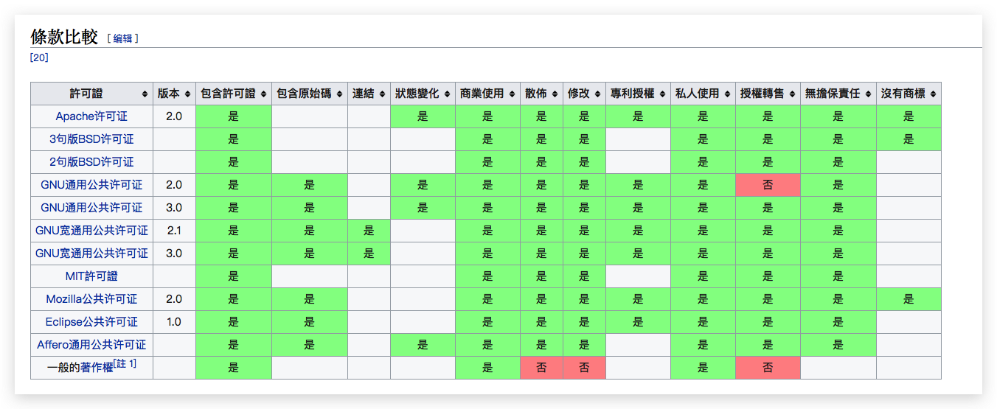This screenshot has height=409, width=997.
Task: Sort by 版本 column sort icon
Action: pyautogui.click(x=187, y=94)
